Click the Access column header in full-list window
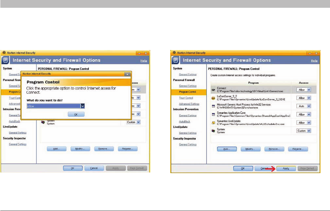The width and height of the screenshot is (330, 211). click(x=304, y=83)
